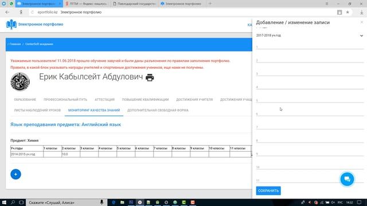Click the Электронное портфолио site logo
The image size is (367, 206).
coord(11,24)
